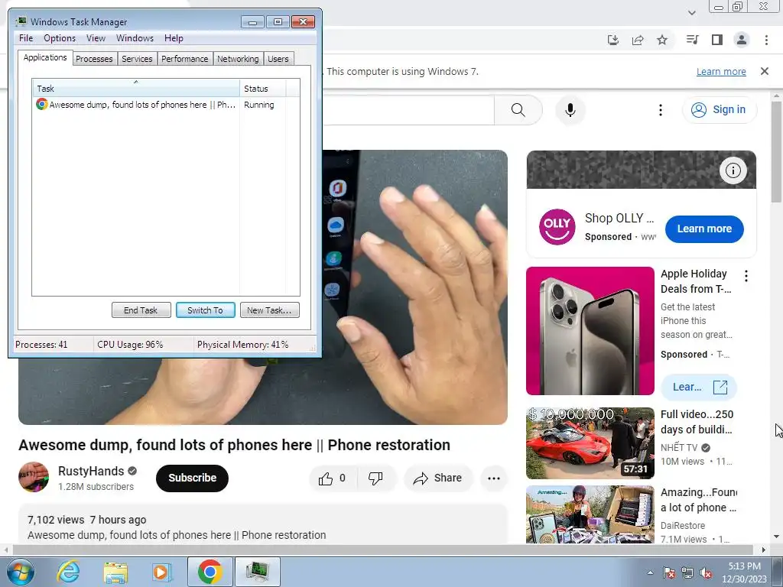
Task: Click the End Task button
Action: click(141, 310)
